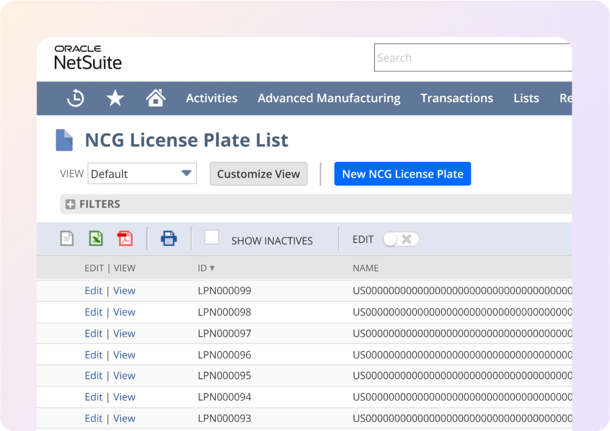610x431 pixels.
Task: Click name value in LPN000096 row
Action: point(462,355)
